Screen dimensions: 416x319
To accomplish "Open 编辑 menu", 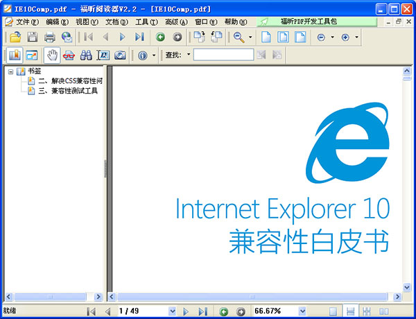I will coord(57,22).
